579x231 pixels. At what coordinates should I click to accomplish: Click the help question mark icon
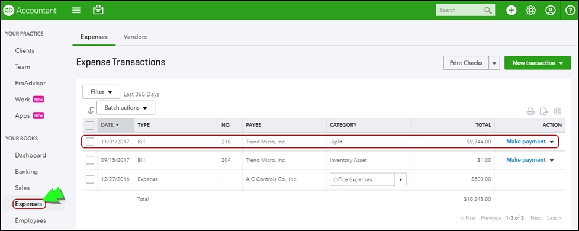[570, 10]
